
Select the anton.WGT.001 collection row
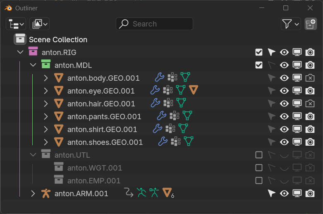point(161,168)
